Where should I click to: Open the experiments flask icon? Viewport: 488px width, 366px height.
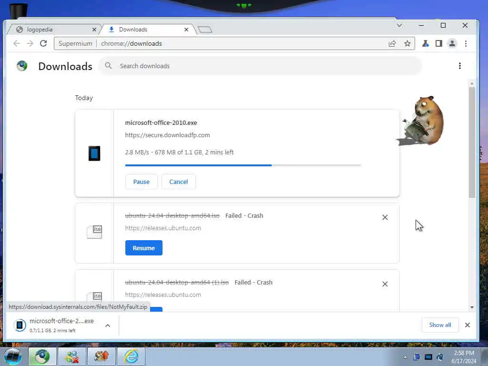[x=425, y=43]
